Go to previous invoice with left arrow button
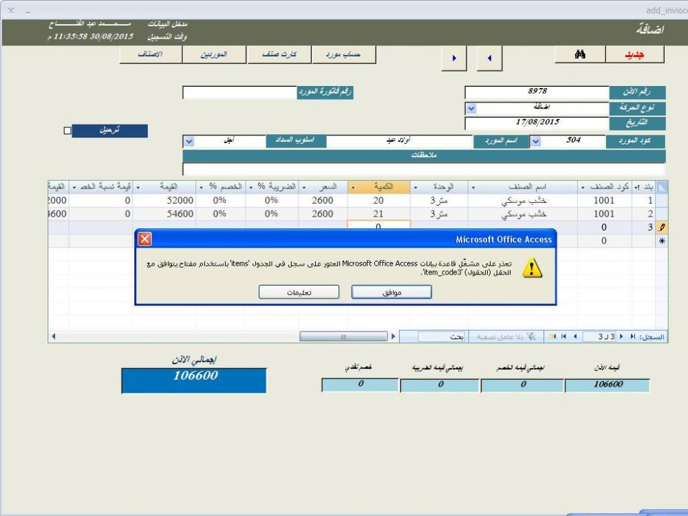The width and height of the screenshot is (688, 516). (489, 58)
